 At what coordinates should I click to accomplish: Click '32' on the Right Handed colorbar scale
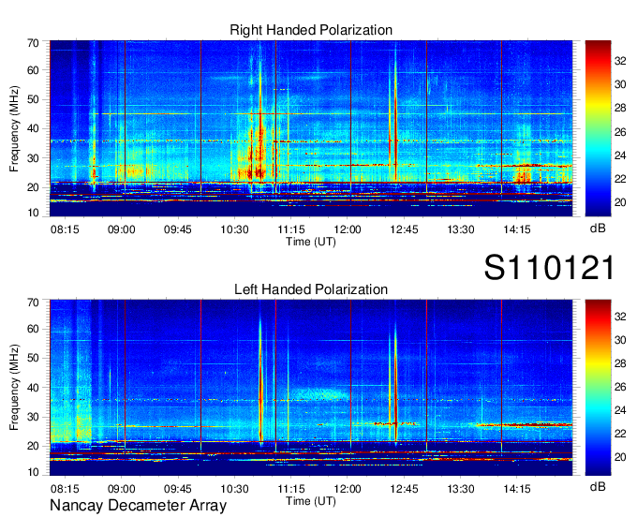(x=620, y=61)
